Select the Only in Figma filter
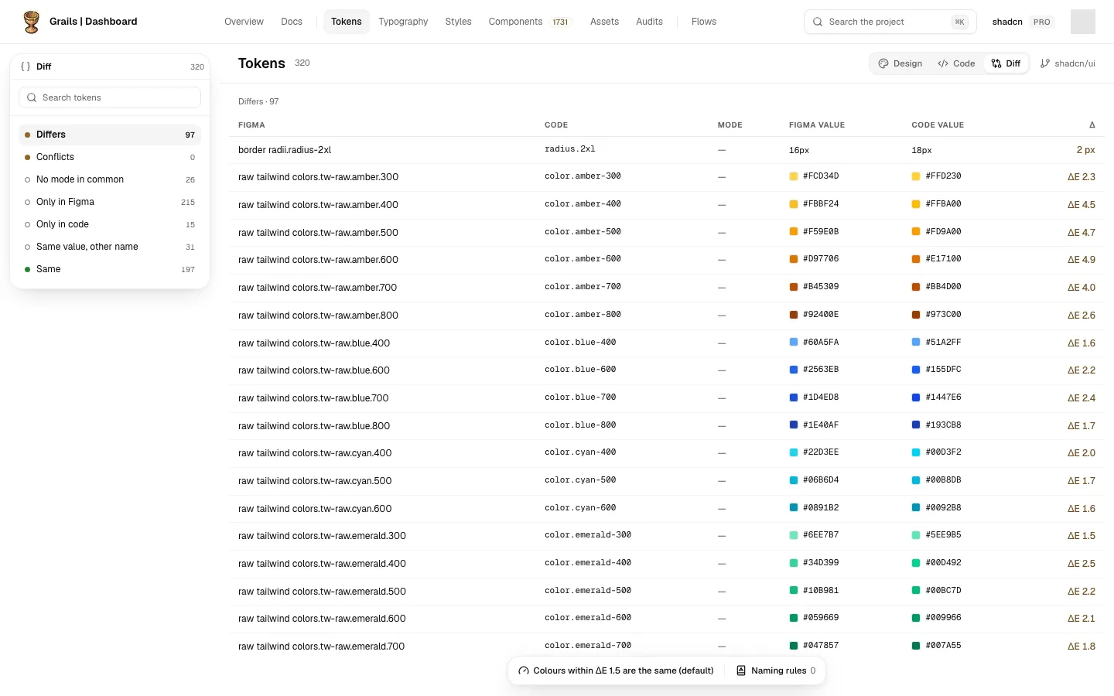The height and width of the screenshot is (696, 1114). [110, 202]
